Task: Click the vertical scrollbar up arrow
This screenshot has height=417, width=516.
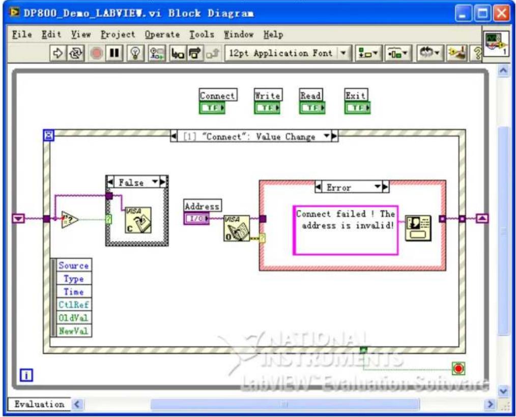Action: 503,70
